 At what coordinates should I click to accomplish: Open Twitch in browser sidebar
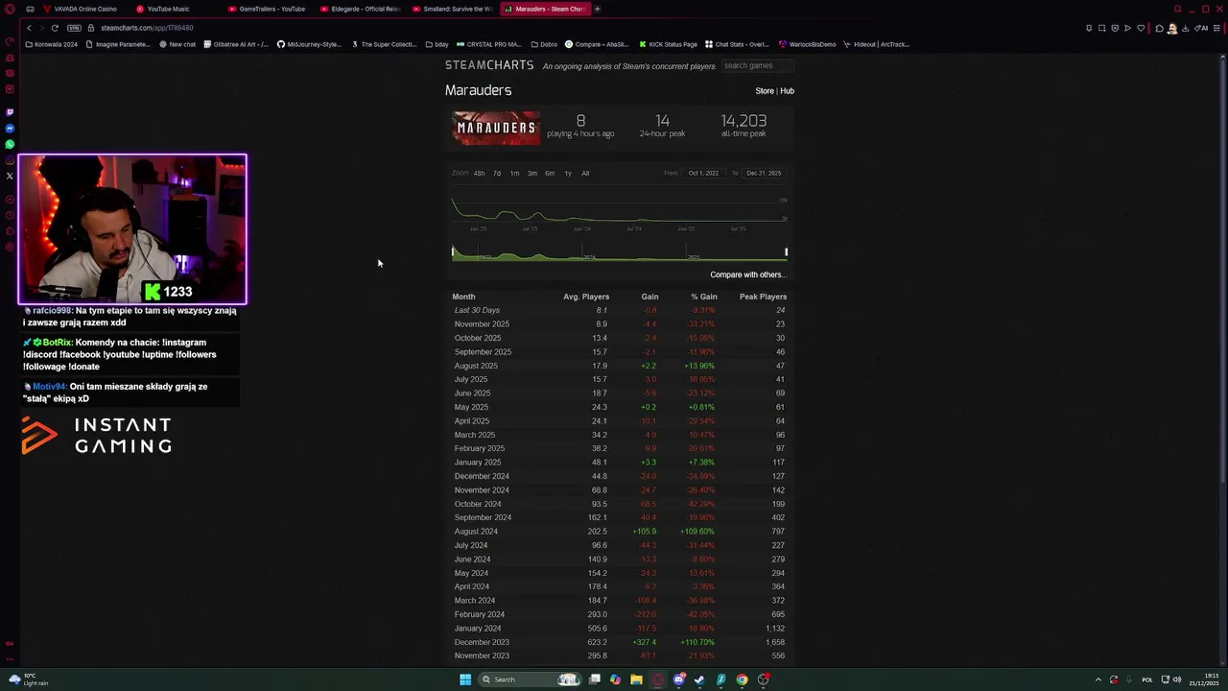click(10, 112)
